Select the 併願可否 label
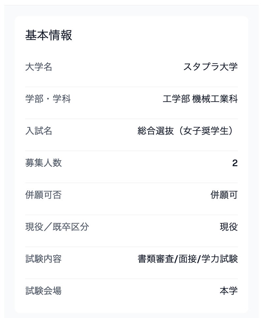This screenshot has width=263, height=318. coord(43,195)
